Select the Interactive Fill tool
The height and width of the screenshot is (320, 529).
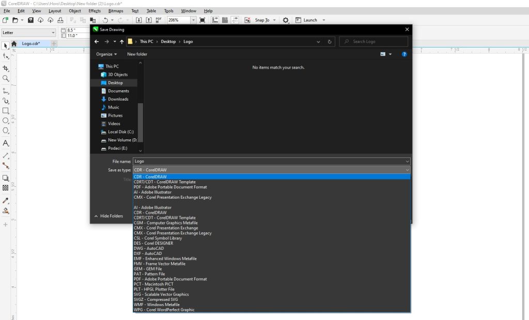5,211
